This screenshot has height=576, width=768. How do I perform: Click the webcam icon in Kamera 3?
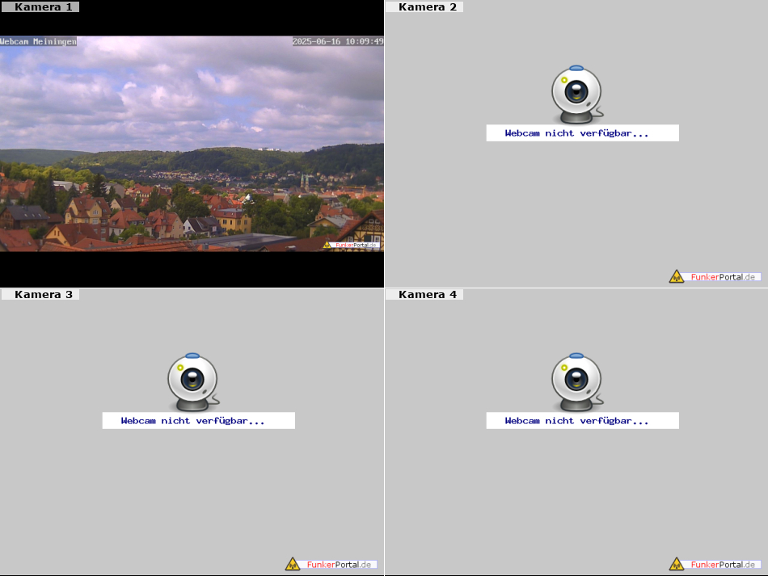(x=193, y=382)
